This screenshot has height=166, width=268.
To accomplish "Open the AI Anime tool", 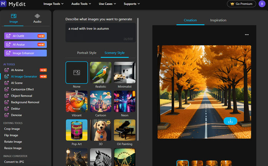I will click(x=17, y=70).
